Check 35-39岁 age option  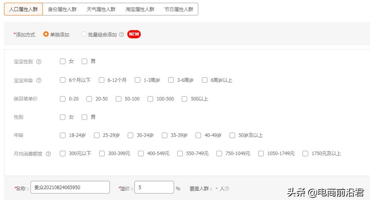pos(165,135)
